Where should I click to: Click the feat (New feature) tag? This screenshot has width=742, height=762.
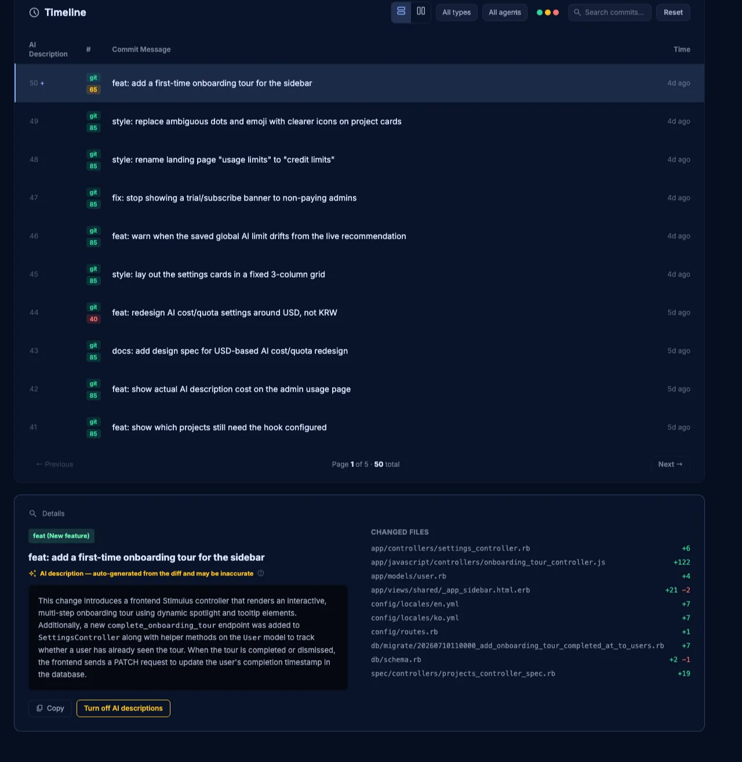pos(61,536)
